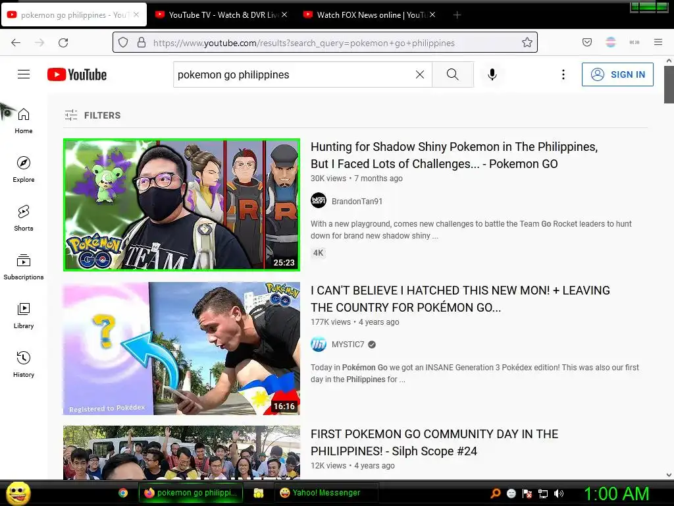Go to YouTube homepage via the logo

[x=77, y=74]
